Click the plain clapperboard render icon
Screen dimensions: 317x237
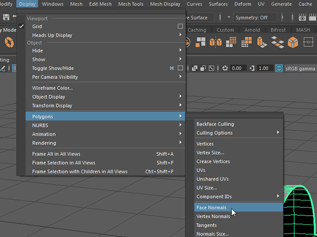click(x=313, y=17)
